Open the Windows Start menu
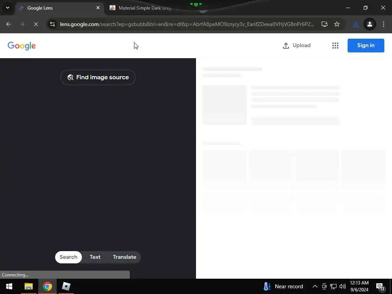392x294 pixels. (9, 286)
